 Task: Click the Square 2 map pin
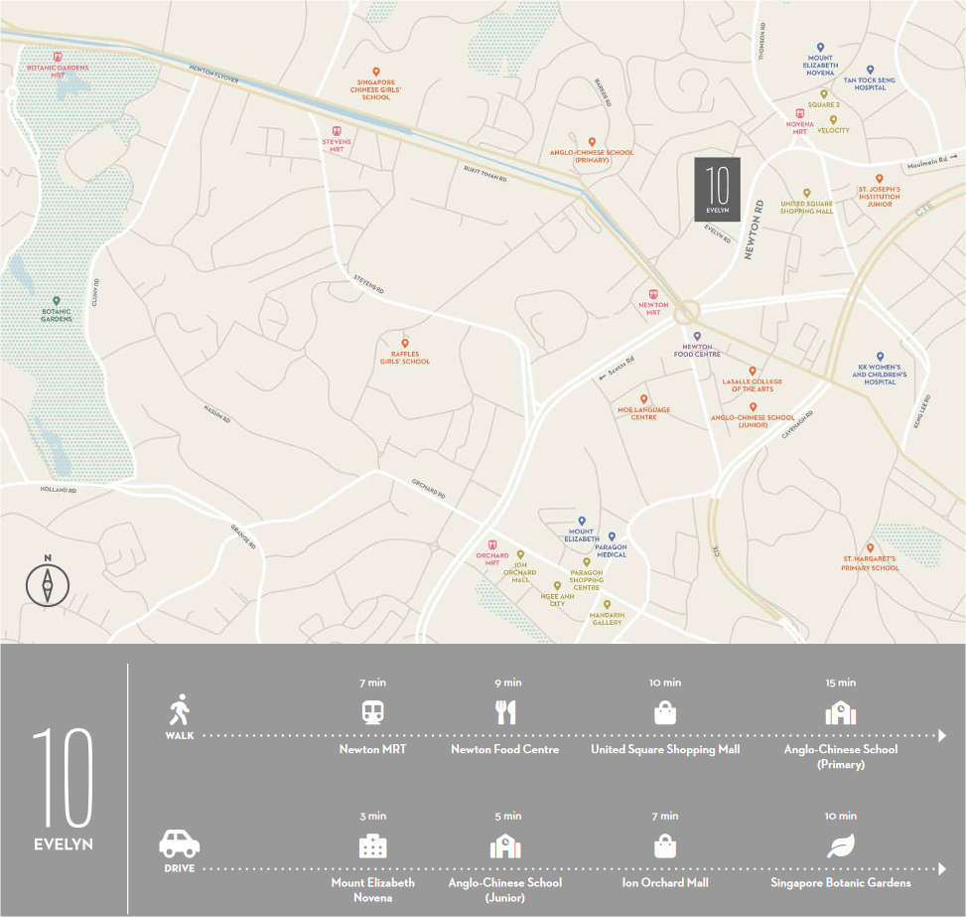coord(824,95)
